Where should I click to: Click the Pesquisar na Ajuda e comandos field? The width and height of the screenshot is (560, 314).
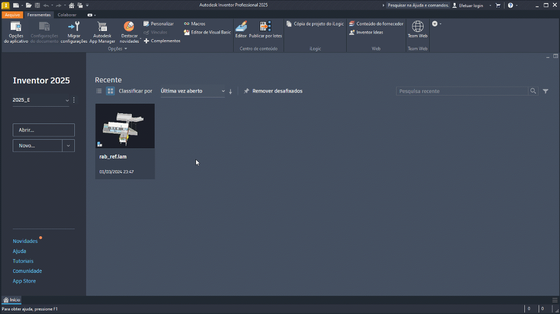[418, 6]
